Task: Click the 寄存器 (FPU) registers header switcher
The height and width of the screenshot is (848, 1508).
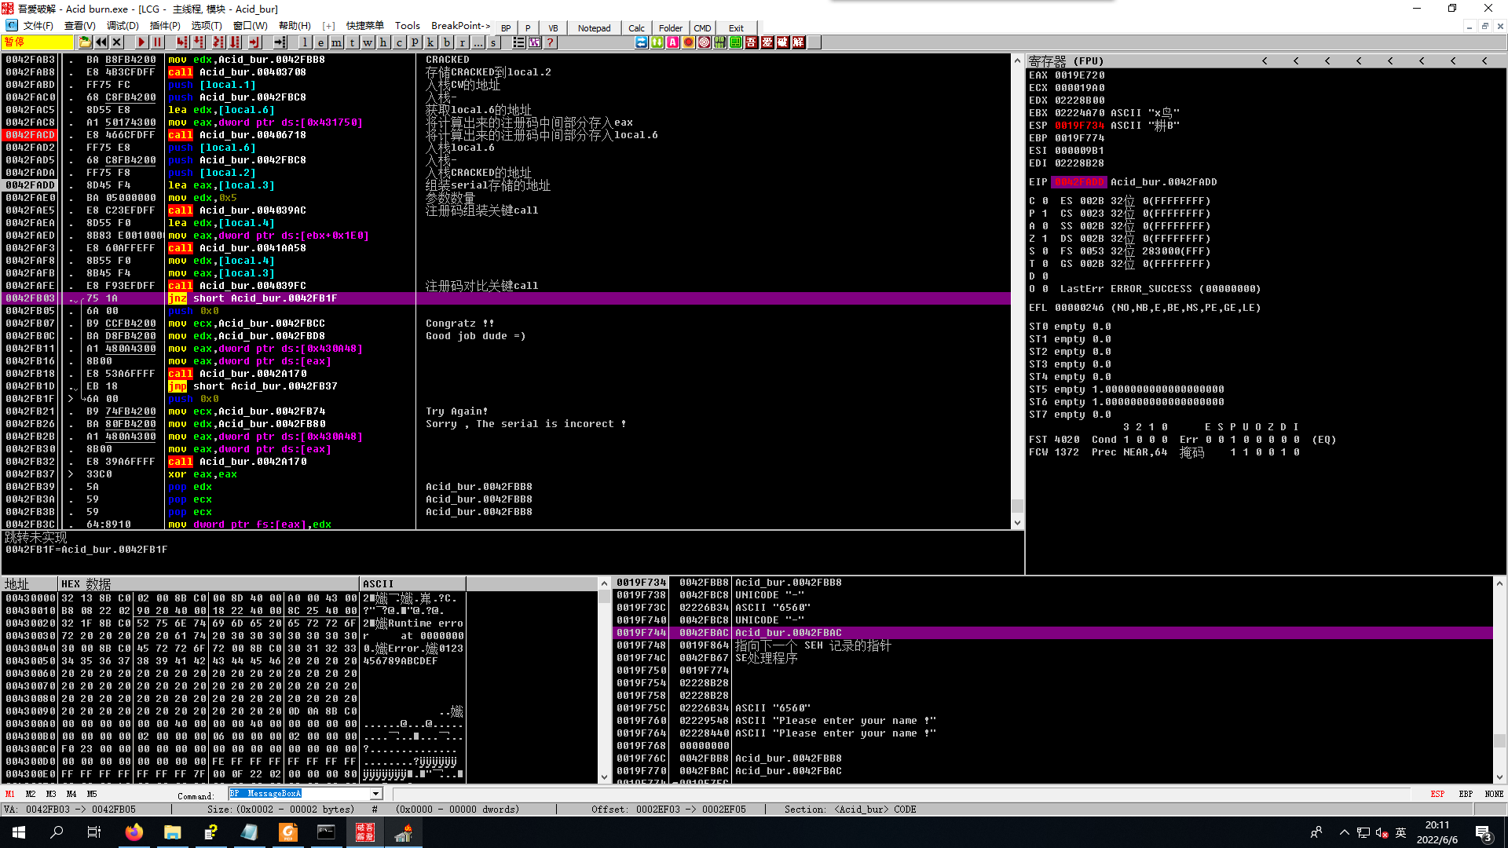Action: [x=1066, y=61]
